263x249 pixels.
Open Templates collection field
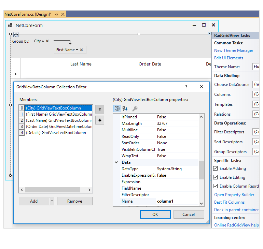pyautogui.click(x=256, y=104)
